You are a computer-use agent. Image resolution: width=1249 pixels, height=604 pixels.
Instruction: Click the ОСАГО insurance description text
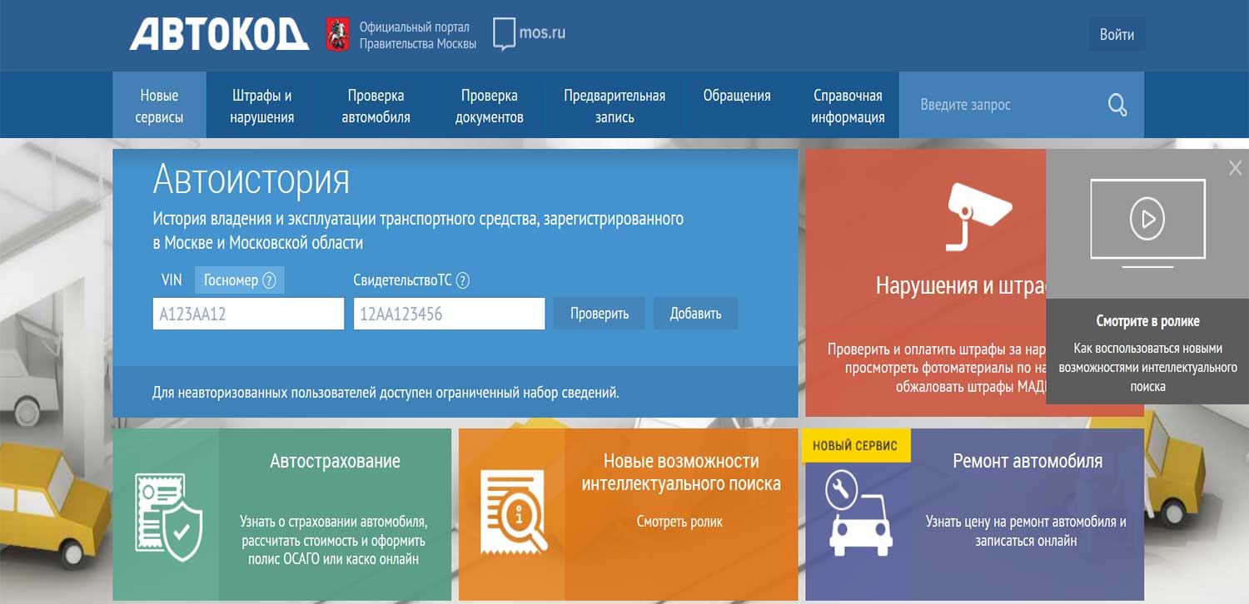pyautogui.click(x=333, y=541)
